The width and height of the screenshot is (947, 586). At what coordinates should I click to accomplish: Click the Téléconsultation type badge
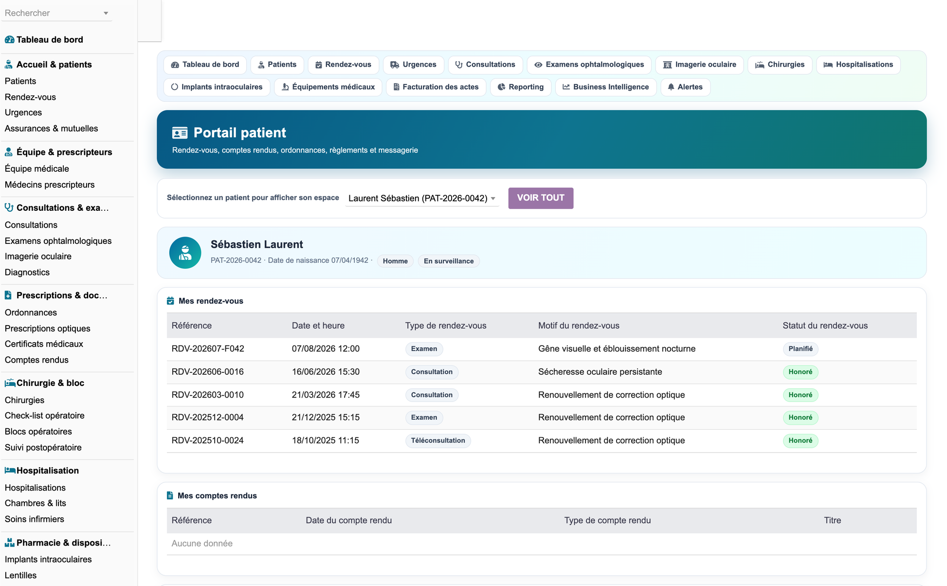tap(437, 441)
